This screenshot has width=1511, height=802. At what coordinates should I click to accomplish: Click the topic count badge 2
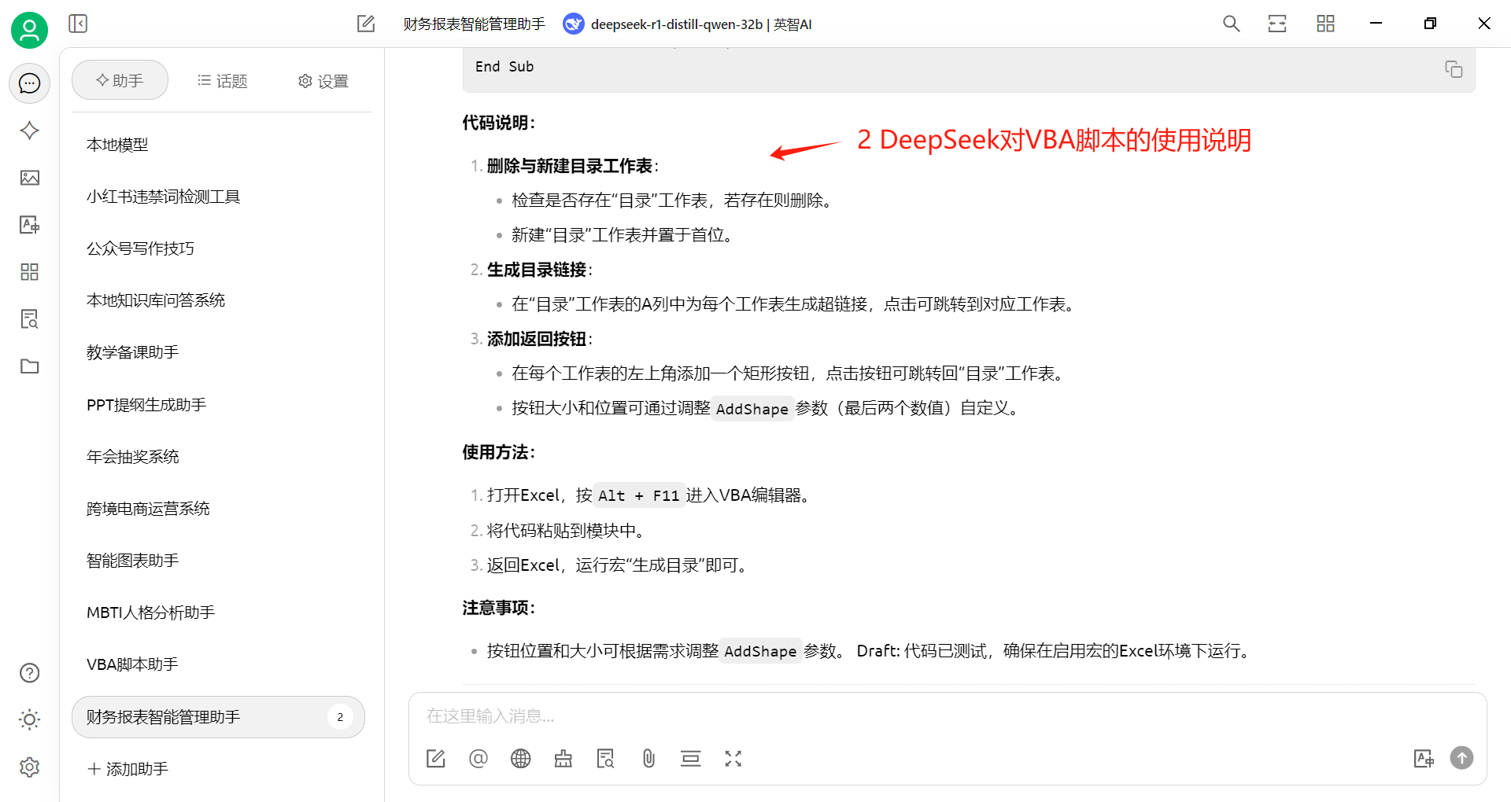pyautogui.click(x=340, y=717)
